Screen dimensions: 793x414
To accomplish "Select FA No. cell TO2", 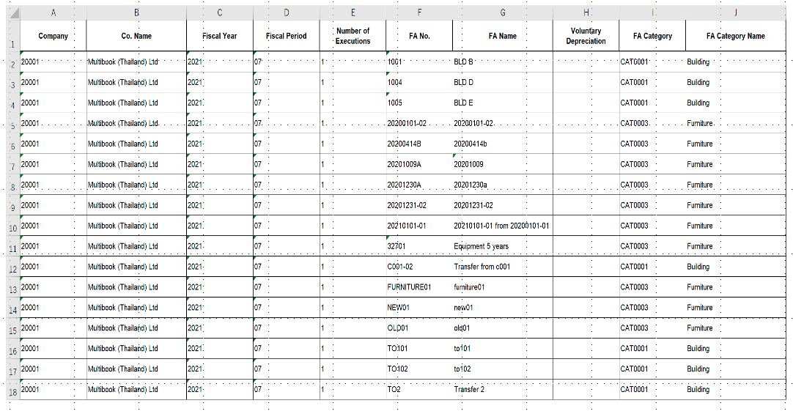I will click(x=419, y=389).
